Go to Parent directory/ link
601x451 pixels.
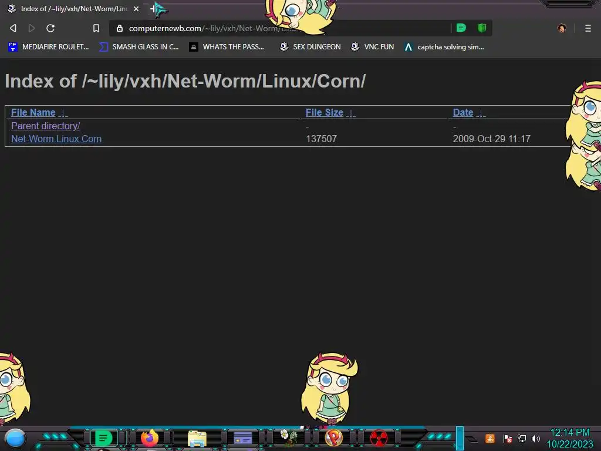pos(46,126)
